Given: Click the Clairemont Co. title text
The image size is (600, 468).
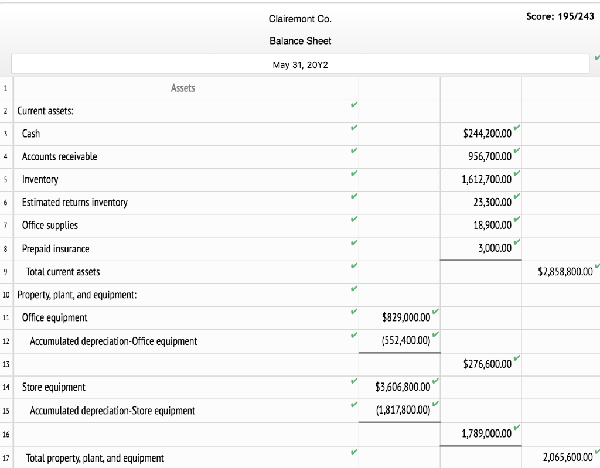Looking at the screenshot, I should [300, 19].
